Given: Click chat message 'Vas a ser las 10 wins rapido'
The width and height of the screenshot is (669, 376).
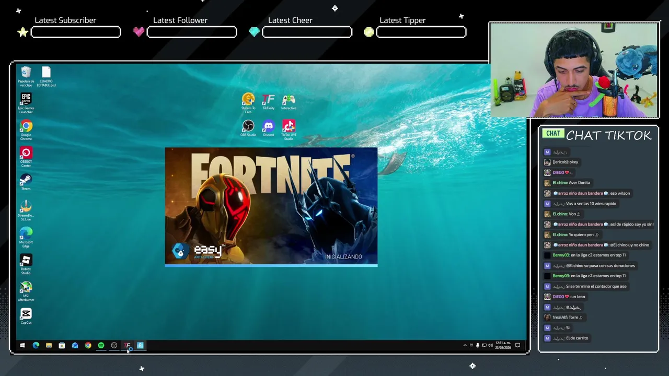Looking at the screenshot, I should click(x=591, y=204).
